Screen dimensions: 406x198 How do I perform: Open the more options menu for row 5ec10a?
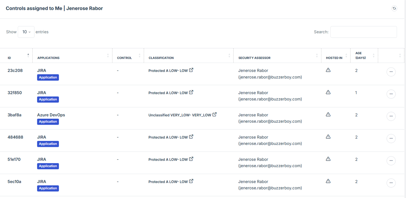pyautogui.click(x=391, y=183)
